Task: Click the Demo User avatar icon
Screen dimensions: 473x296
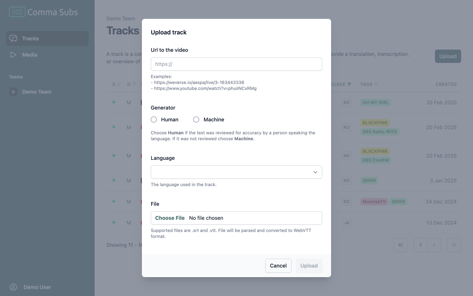Action: pos(13,287)
